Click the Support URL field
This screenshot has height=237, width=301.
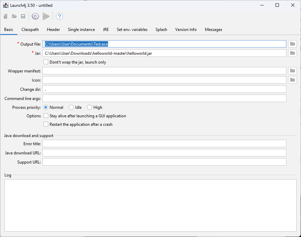164,162
